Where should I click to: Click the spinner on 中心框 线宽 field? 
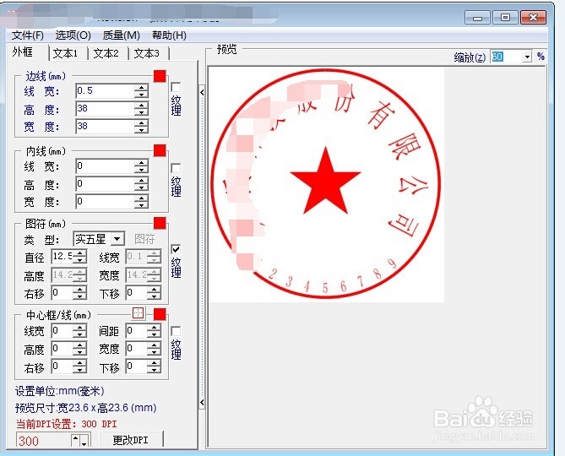[79, 331]
